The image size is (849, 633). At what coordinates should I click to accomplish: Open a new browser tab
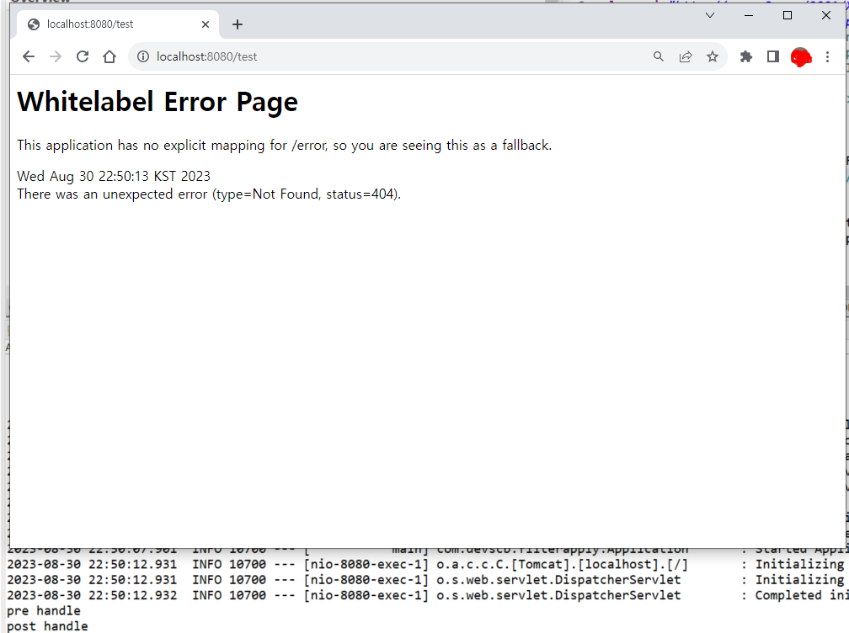[x=238, y=24]
